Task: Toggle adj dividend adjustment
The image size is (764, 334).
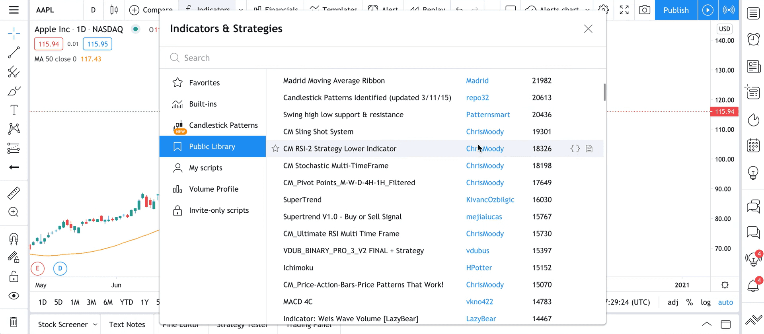Action: (x=673, y=302)
